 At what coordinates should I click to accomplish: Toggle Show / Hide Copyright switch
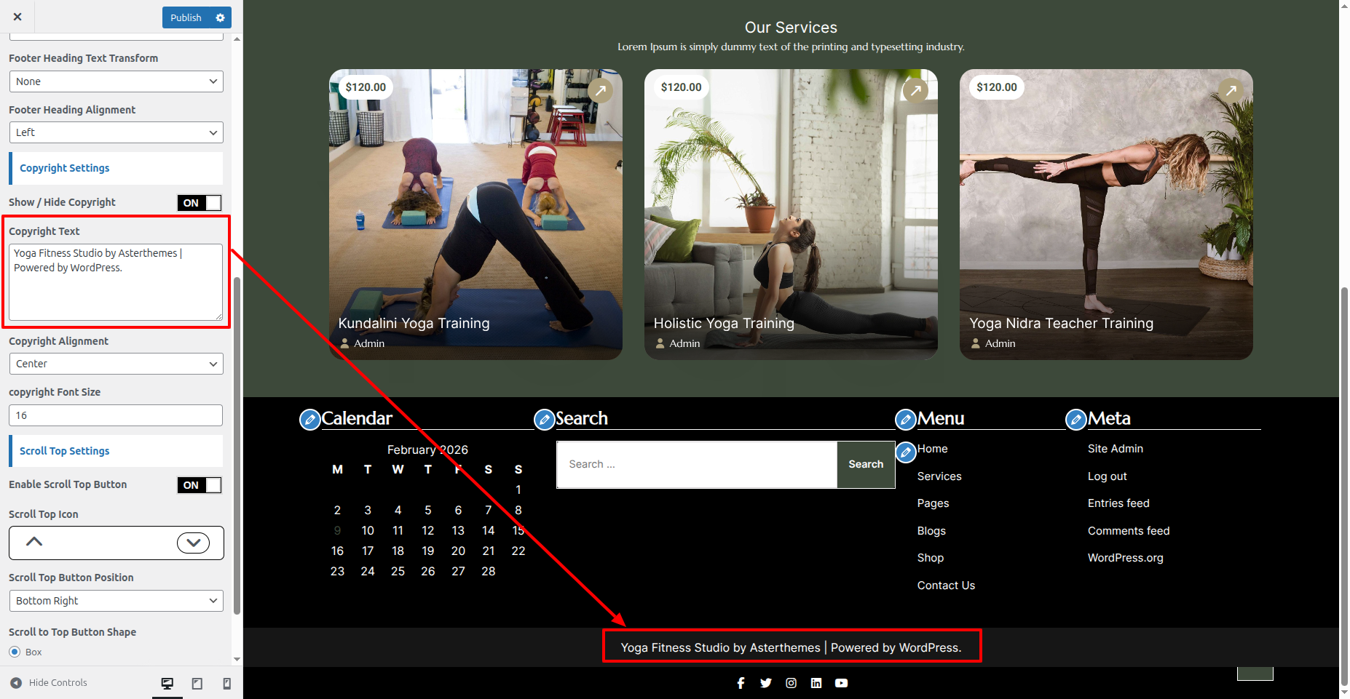(200, 203)
